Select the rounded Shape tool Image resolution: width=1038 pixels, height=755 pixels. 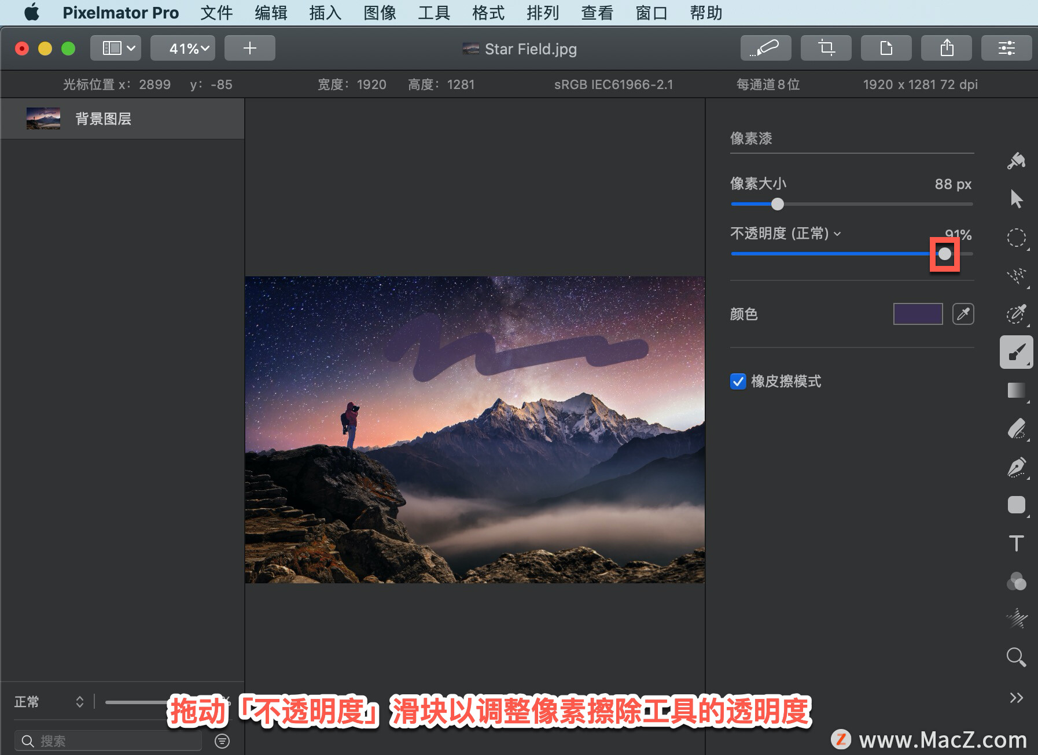point(1017,505)
